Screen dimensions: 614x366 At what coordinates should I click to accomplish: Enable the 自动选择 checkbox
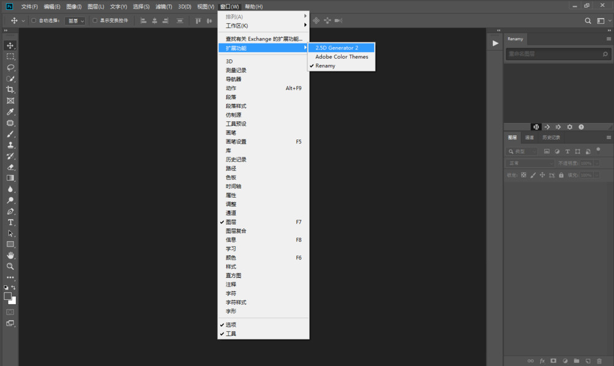click(x=34, y=21)
